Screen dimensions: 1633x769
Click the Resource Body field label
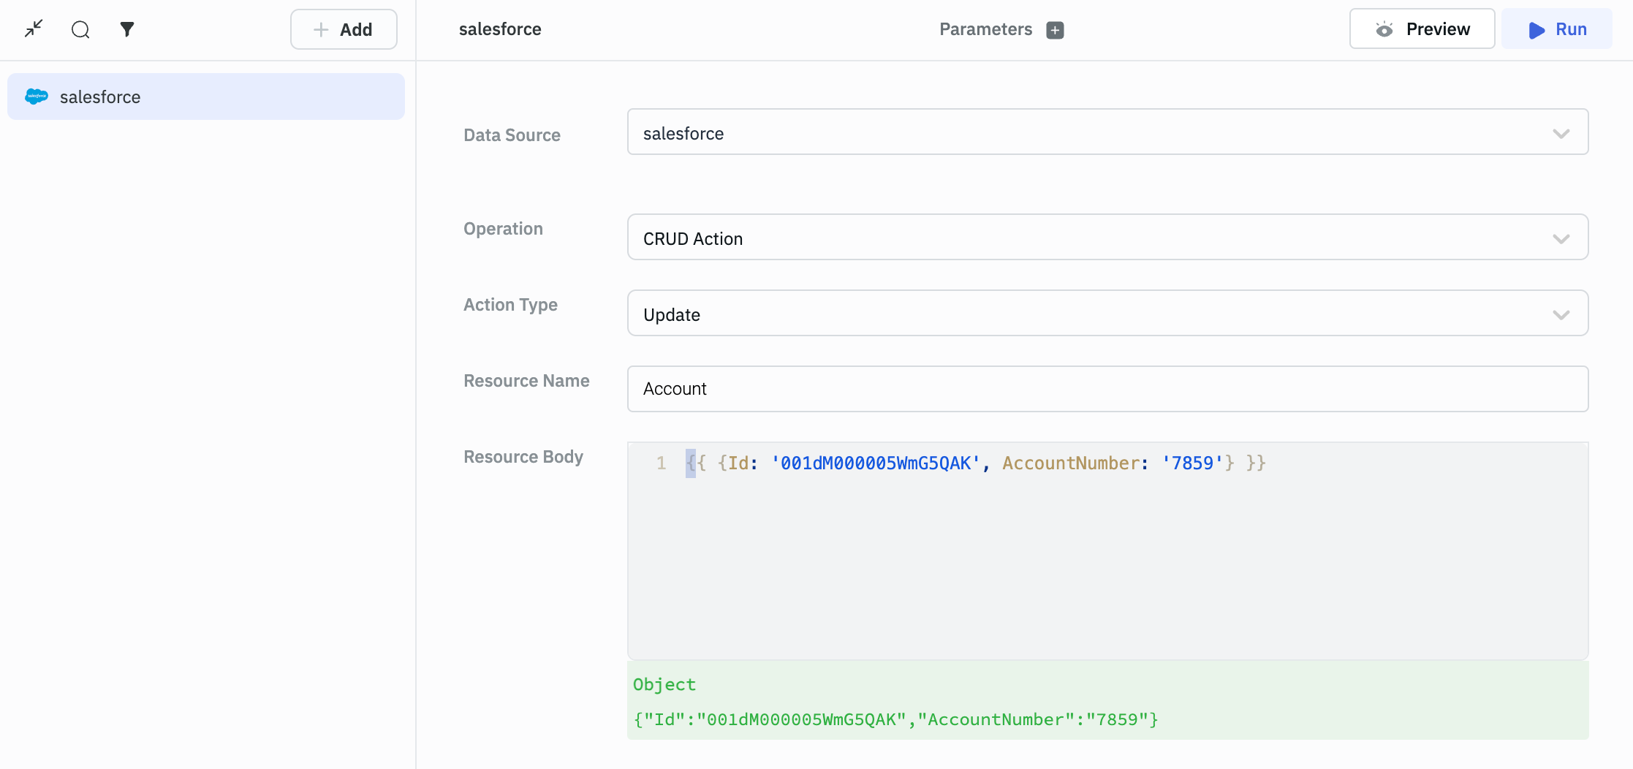tap(523, 457)
